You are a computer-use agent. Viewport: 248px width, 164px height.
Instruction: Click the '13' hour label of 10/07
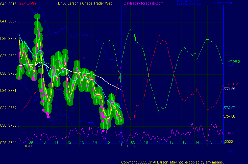pyautogui.click(x=184, y=142)
